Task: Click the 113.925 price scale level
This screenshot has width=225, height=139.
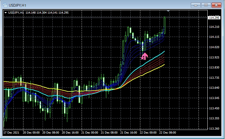Action: 214,58
